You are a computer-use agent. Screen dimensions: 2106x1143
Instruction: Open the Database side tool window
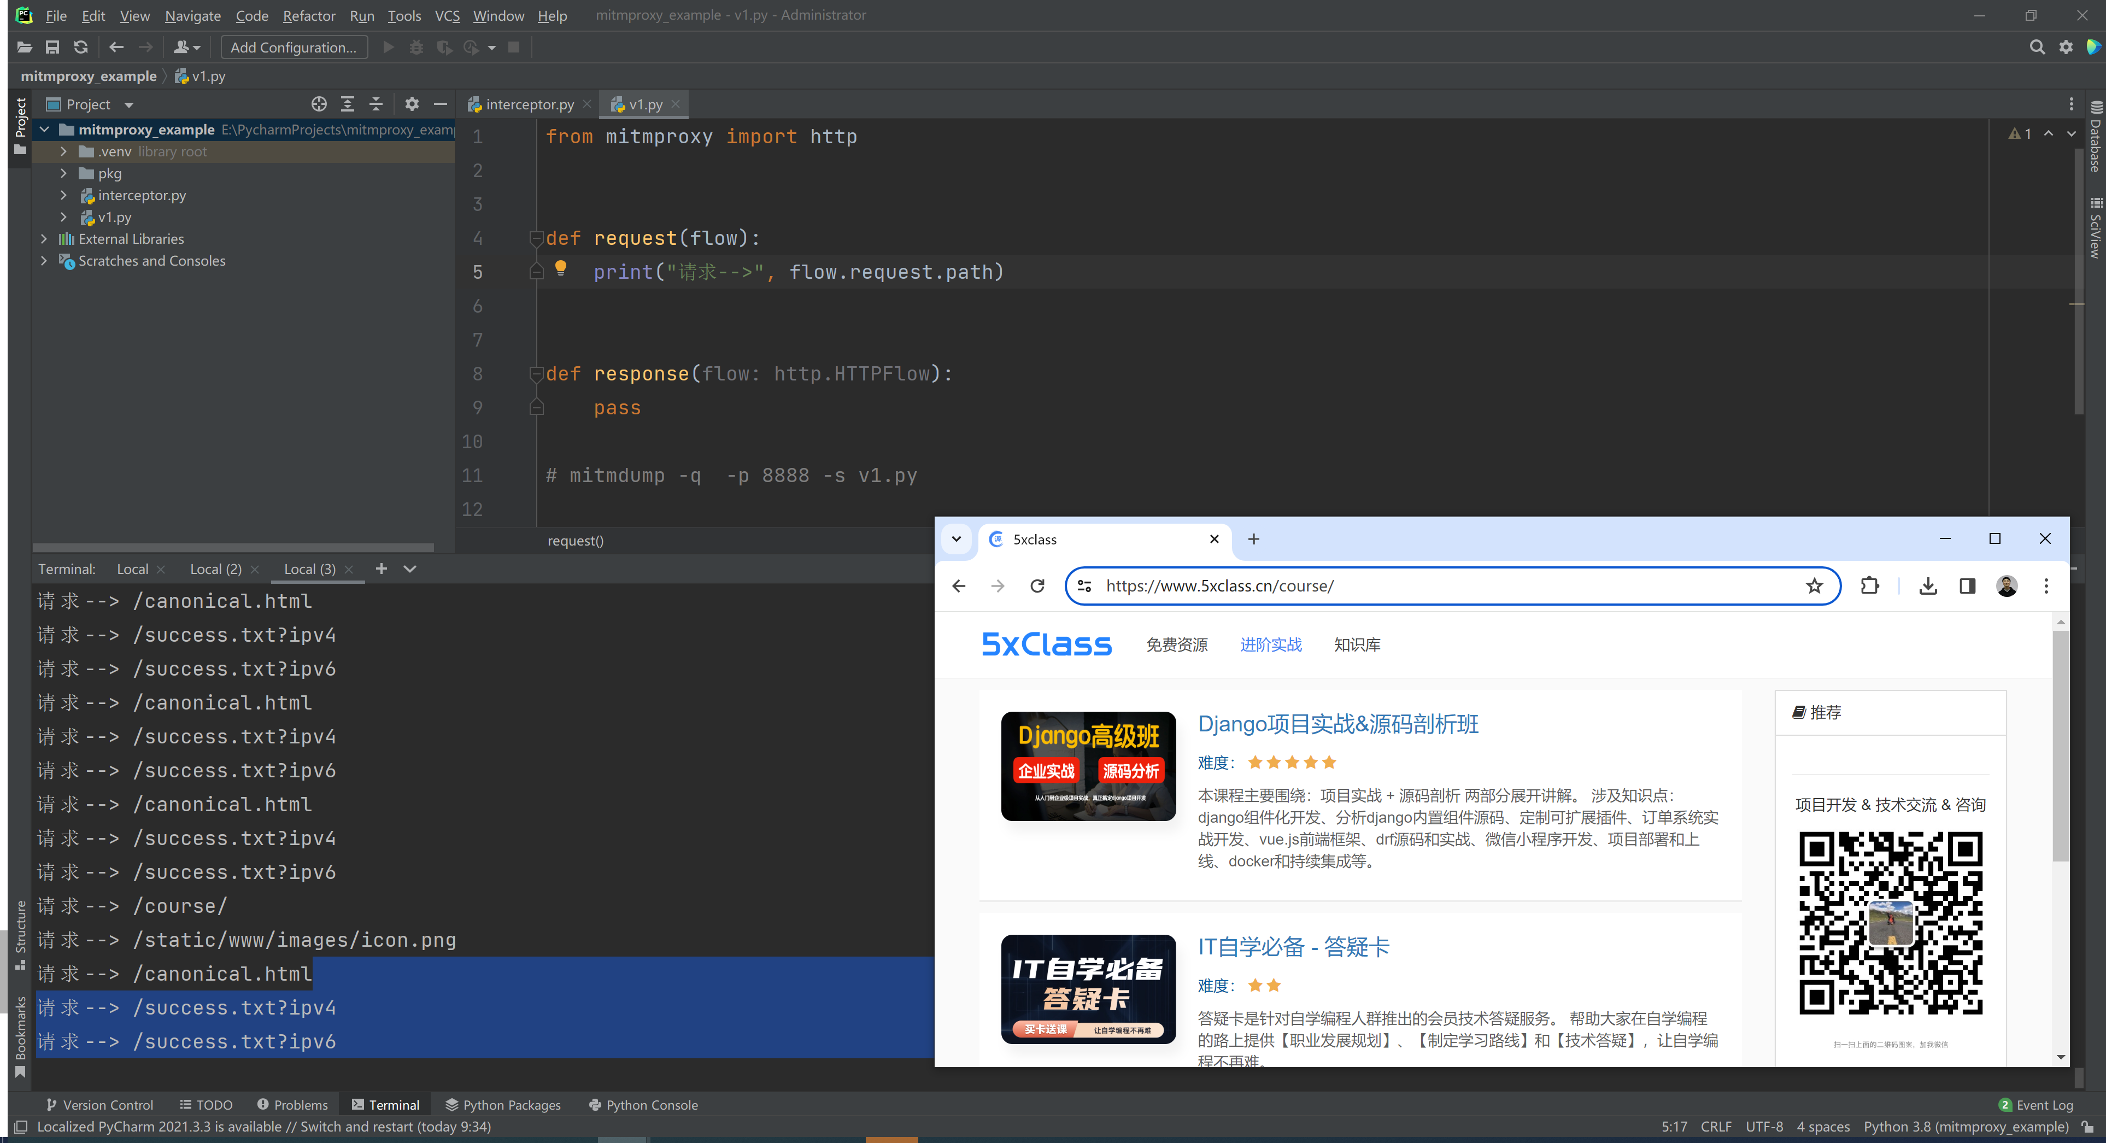2096,136
